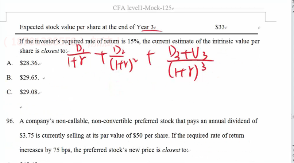
Task: Click the empty paragraph mark below option C
Action: pyautogui.click(x=21, y=107)
